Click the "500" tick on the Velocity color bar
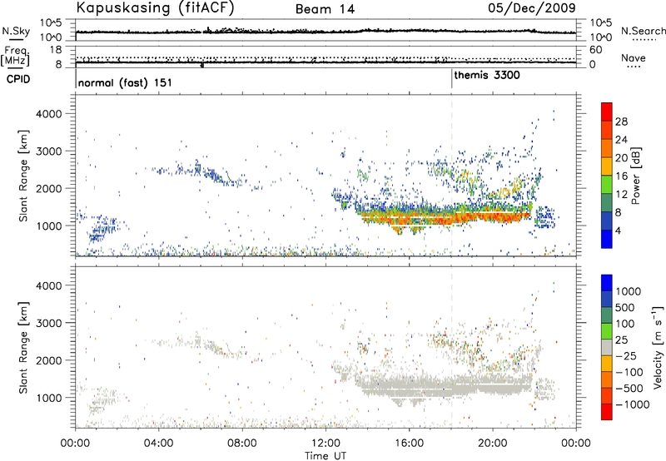 pos(625,307)
